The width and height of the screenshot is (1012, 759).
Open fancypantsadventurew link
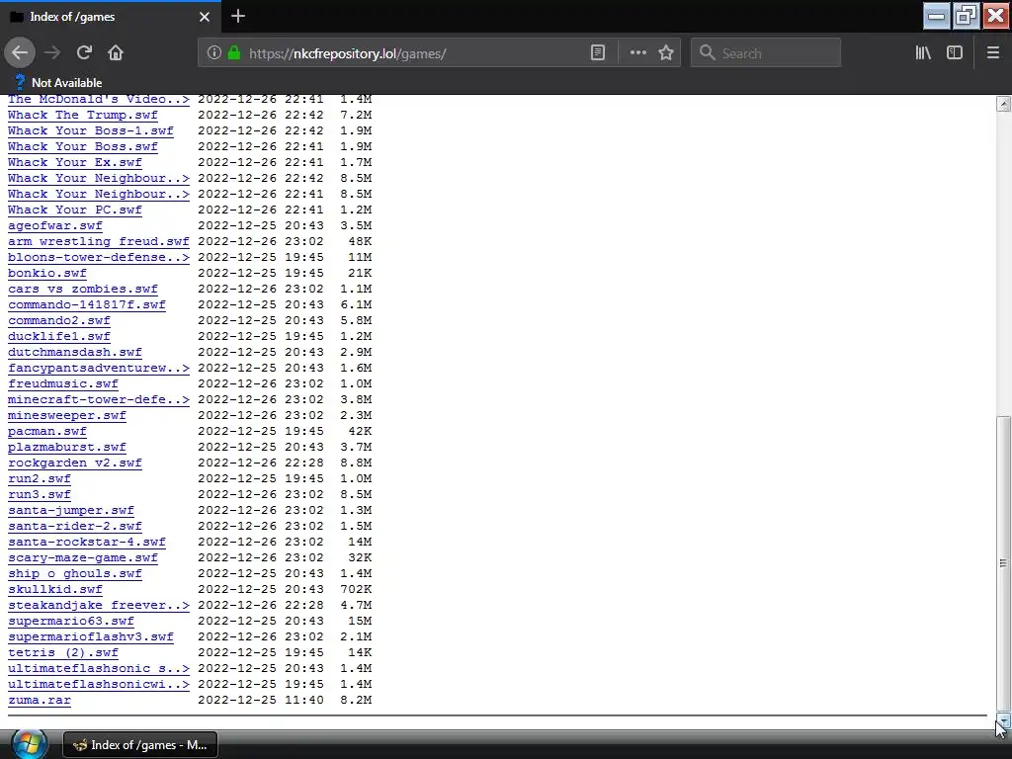(x=99, y=368)
